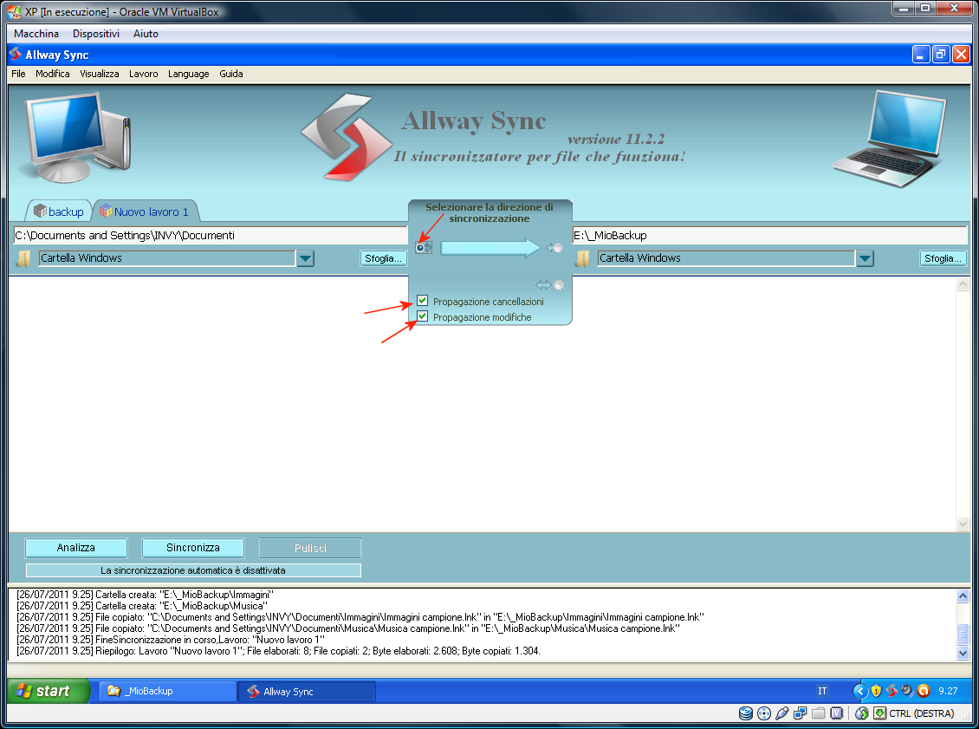Screen dimensions: 979x729
Task: Click Sfoglia button for right folder
Action: pyautogui.click(x=943, y=258)
